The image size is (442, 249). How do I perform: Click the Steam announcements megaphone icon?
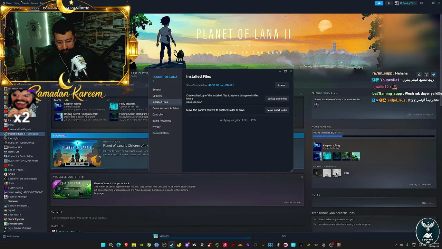click(x=379, y=3)
